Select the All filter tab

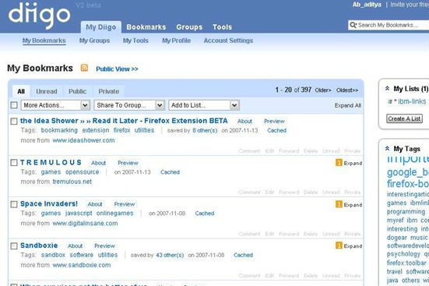21,91
